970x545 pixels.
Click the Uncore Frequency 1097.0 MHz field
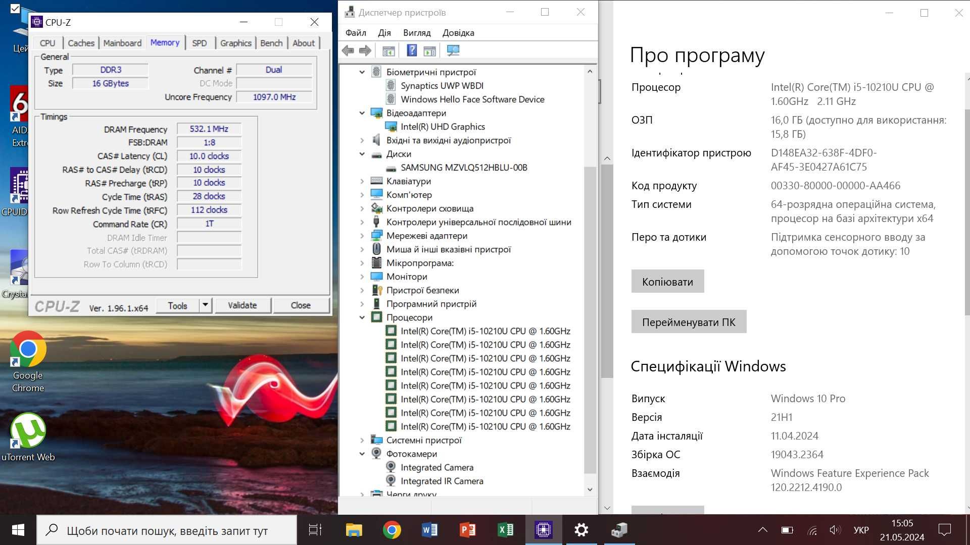(x=274, y=97)
